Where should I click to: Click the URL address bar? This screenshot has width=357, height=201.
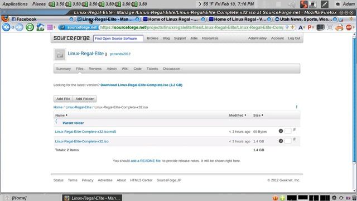191,27
